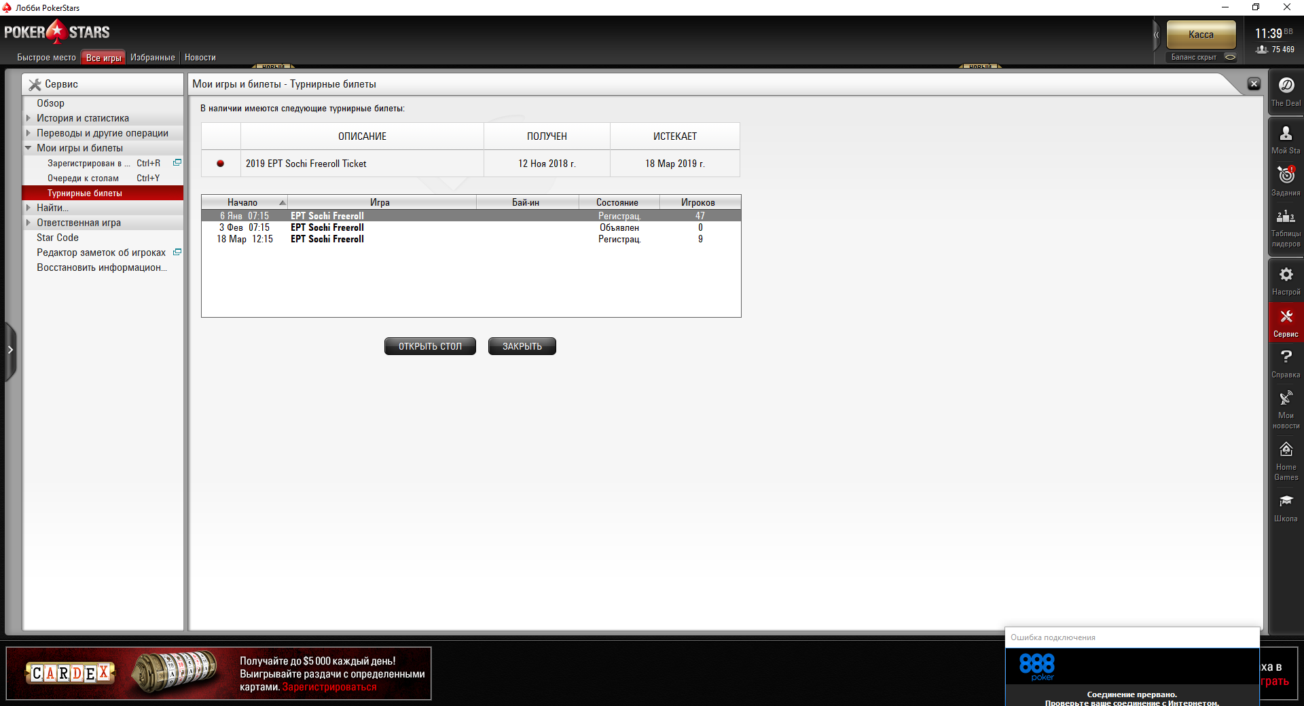
Task: Click the 2019 EPT Sochi Freeroll Ticket description
Action: click(306, 164)
